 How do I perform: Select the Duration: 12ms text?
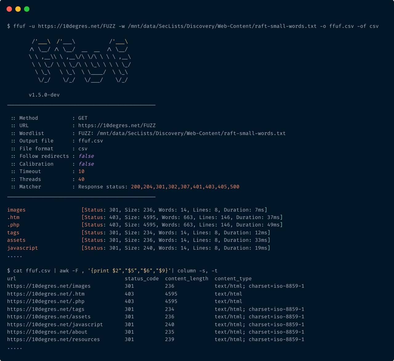pos(245,233)
